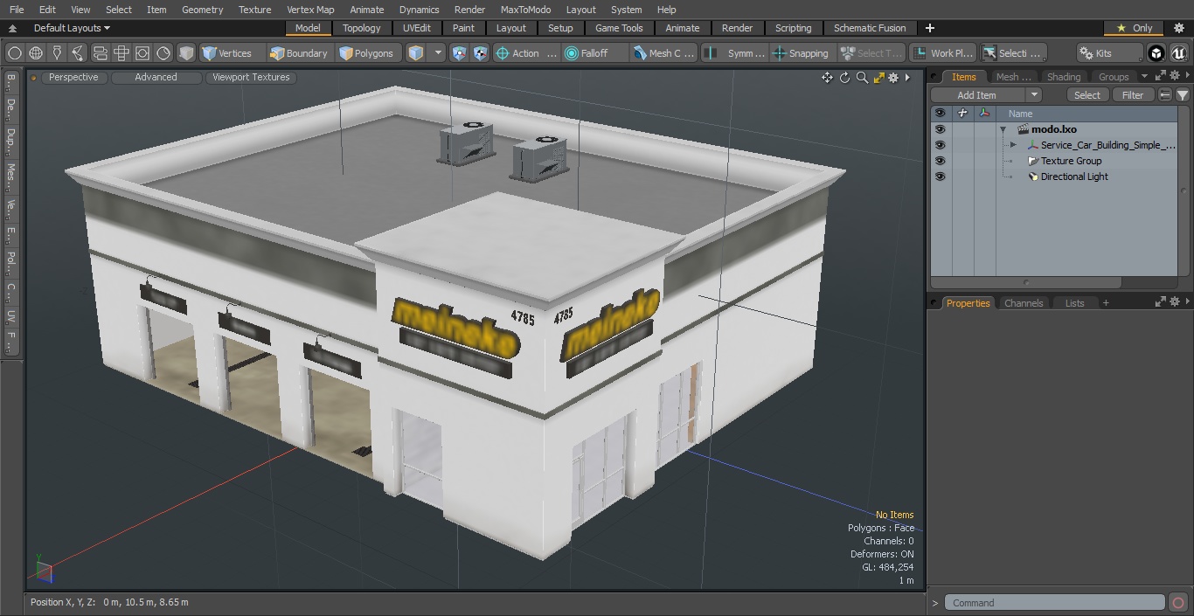Switch to the Paint layout tab
Viewport: 1194px width, 616px height.
[464, 28]
